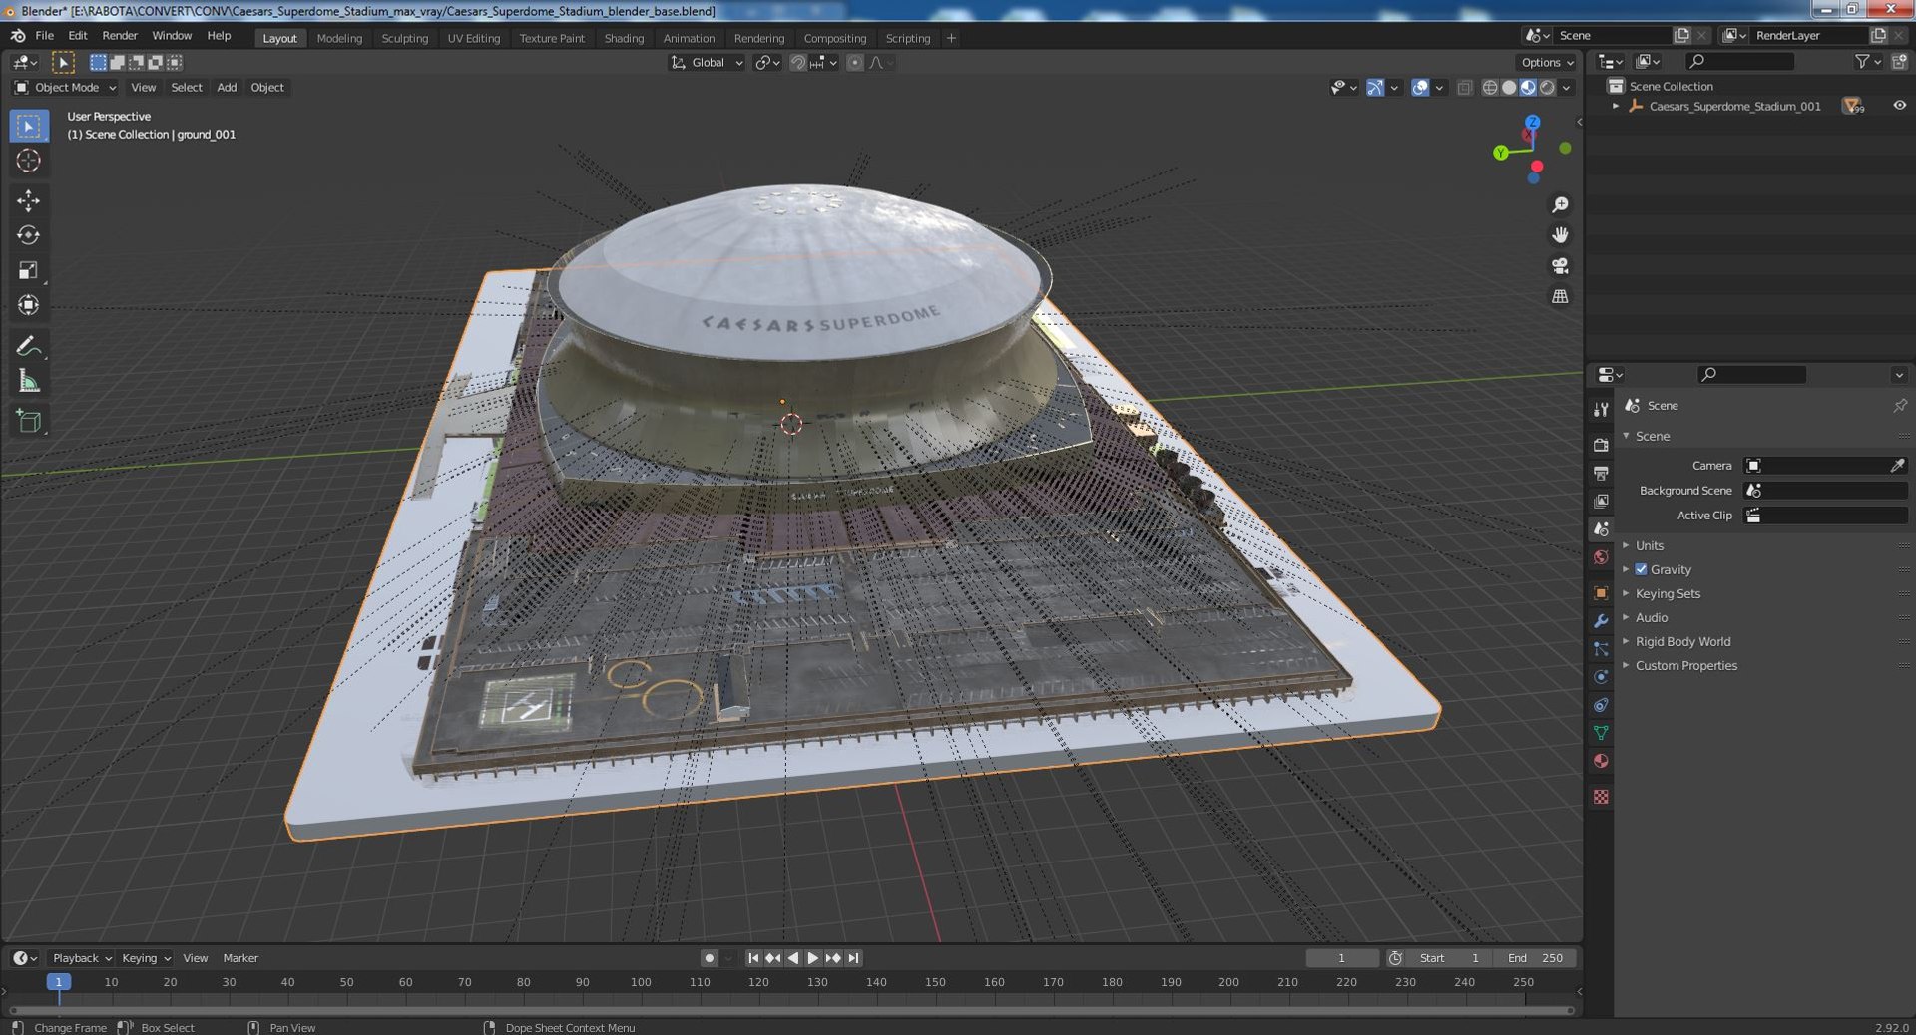The image size is (1916, 1035).
Task: Expand the Keying Sets panel
Action: pyautogui.click(x=1668, y=593)
